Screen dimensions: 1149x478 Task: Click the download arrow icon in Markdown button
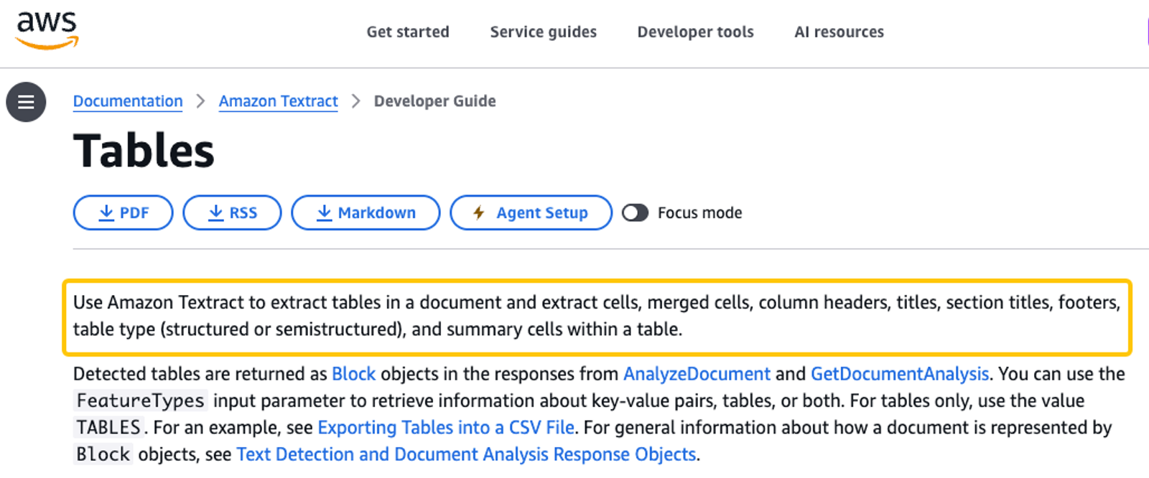coord(325,212)
